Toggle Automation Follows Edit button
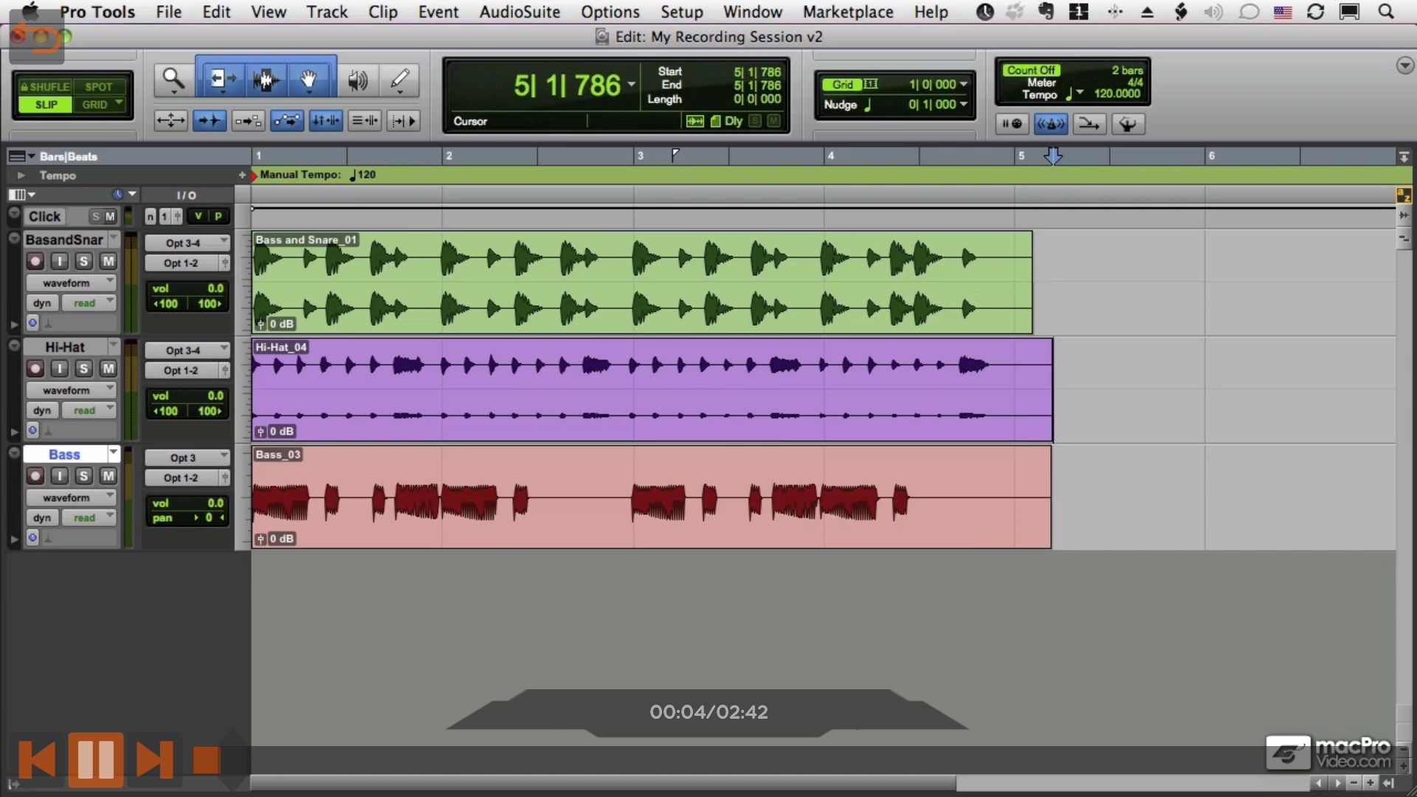 pyautogui.click(x=286, y=120)
